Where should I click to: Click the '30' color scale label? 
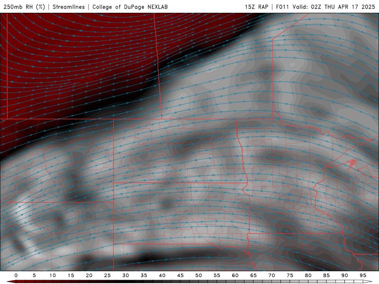126,275
